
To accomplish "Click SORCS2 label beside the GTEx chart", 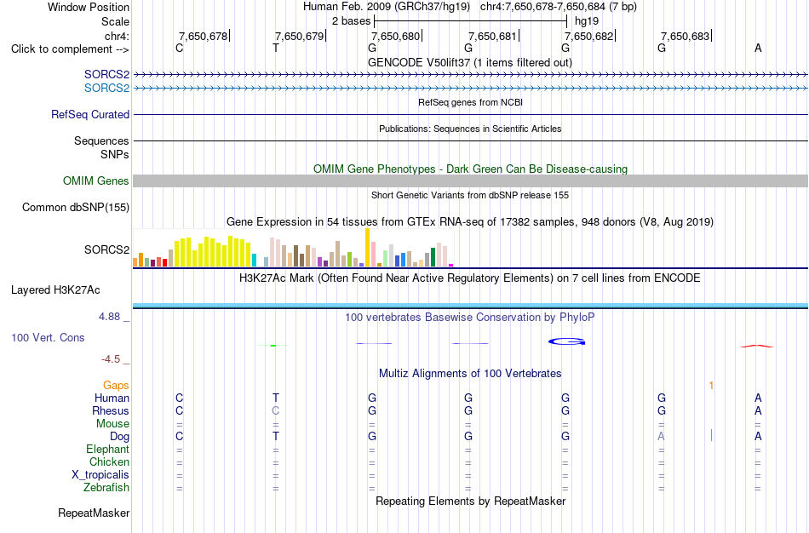I will click(x=106, y=249).
